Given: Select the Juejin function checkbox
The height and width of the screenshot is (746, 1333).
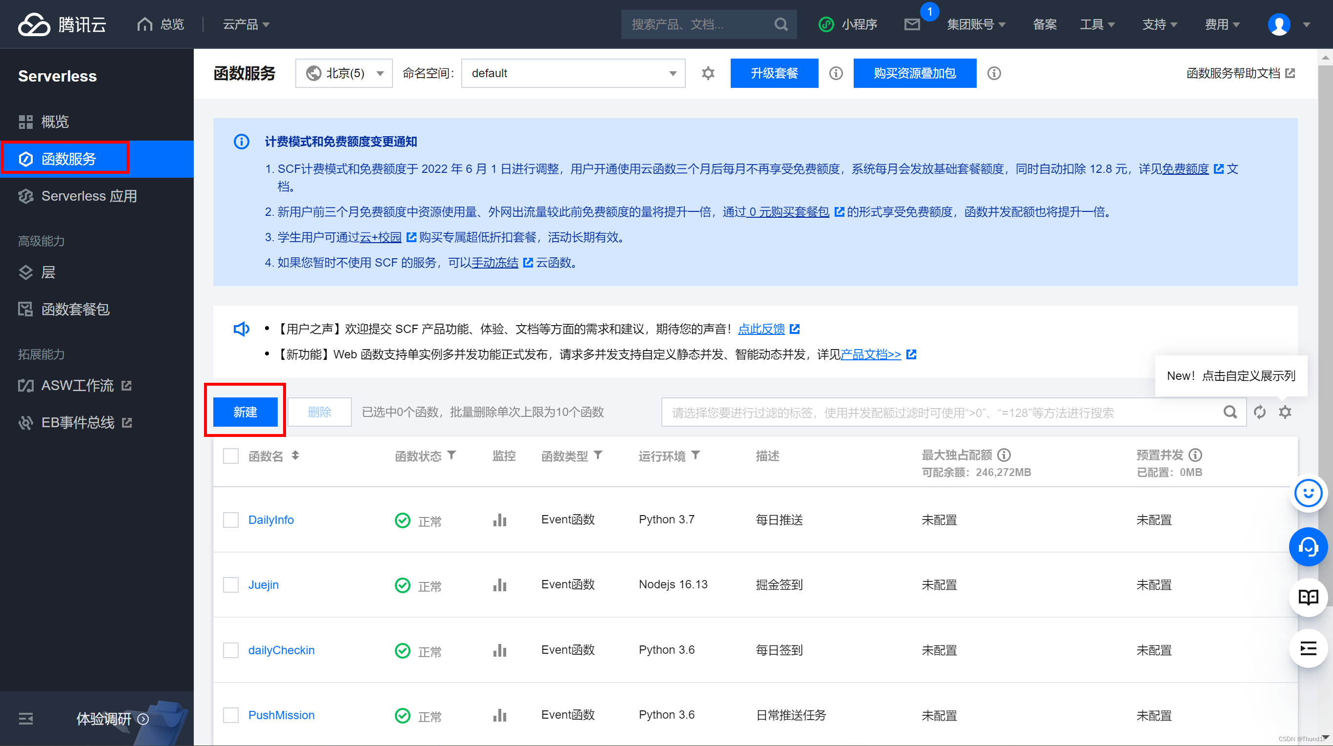Looking at the screenshot, I should [x=230, y=584].
